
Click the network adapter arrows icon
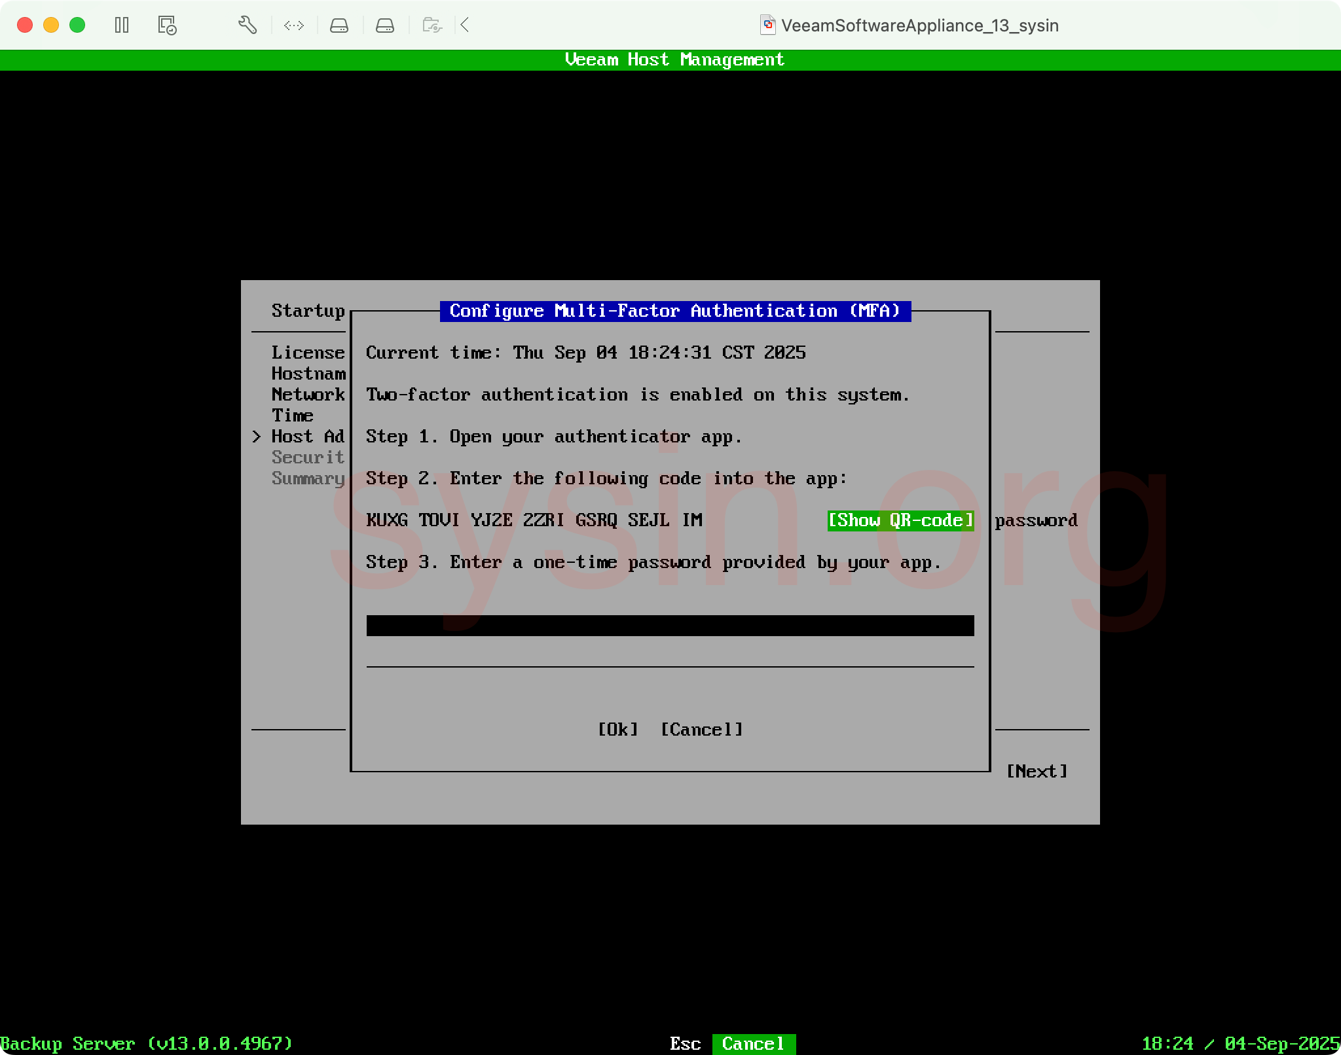(294, 26)
